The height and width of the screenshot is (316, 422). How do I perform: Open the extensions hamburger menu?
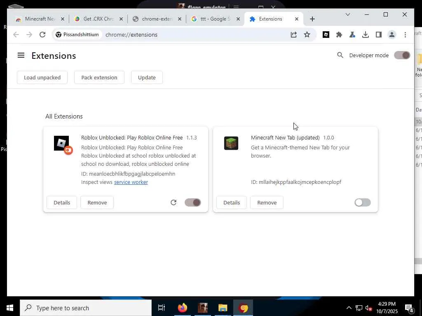[21, 56]
